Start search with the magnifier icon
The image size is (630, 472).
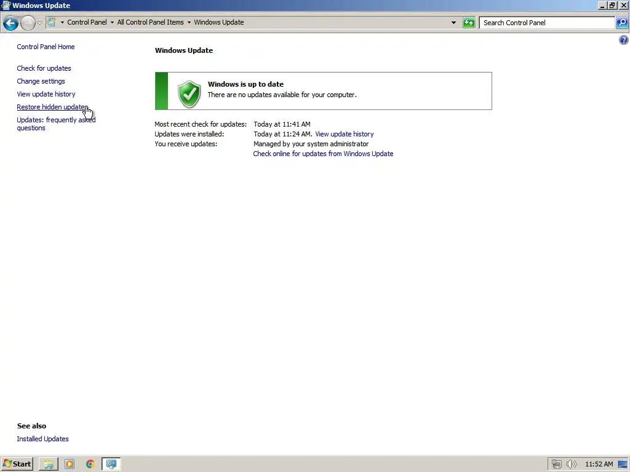(x=622, y=23)
